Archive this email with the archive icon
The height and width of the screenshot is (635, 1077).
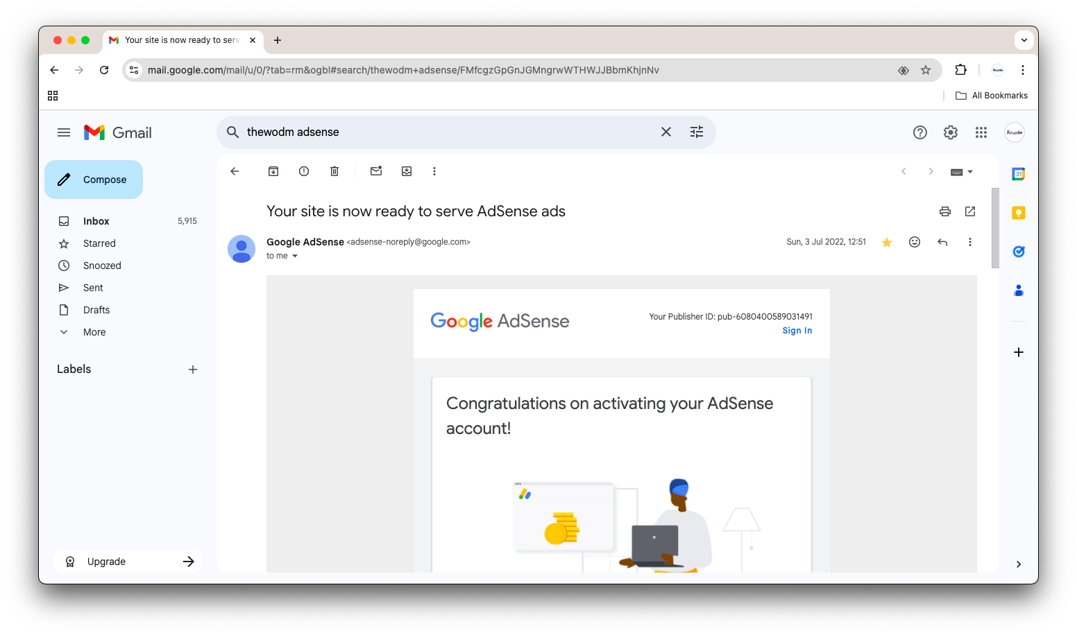273,171
